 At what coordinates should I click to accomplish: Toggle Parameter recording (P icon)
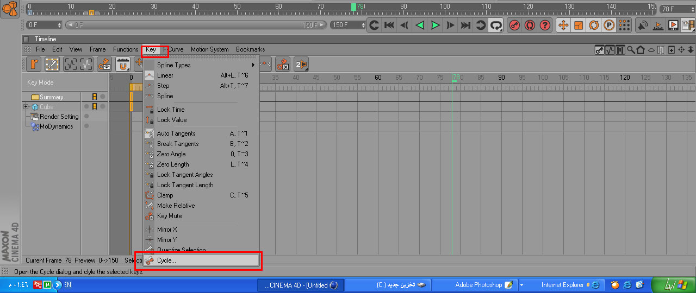[609, 25]
